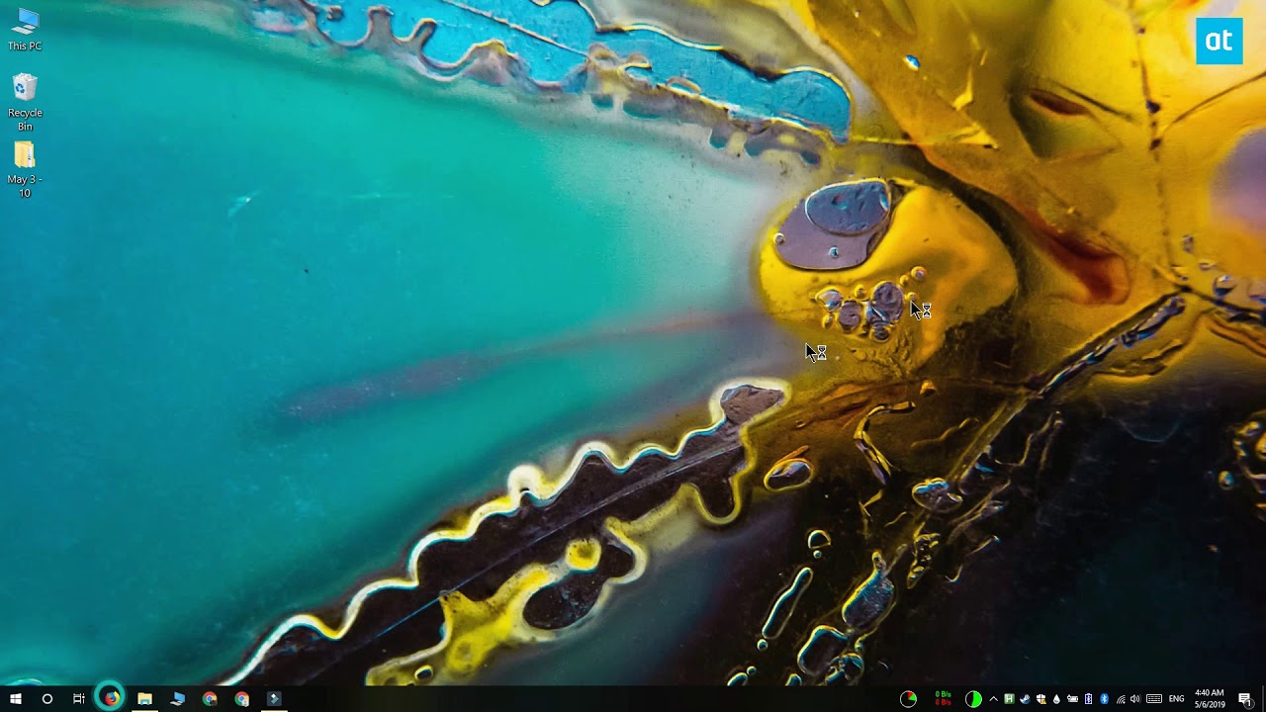Open the touch keyboard tray icon
The image size is (1266, 712).
1153,699
